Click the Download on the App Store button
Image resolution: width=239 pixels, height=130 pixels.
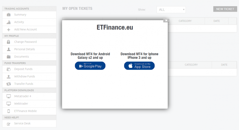[x=139, y=66]
